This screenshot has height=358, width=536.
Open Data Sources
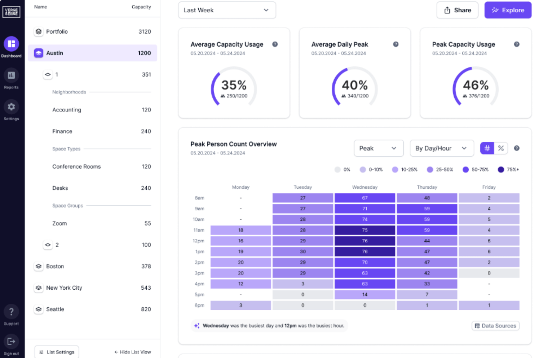click(x=495, y=325)
